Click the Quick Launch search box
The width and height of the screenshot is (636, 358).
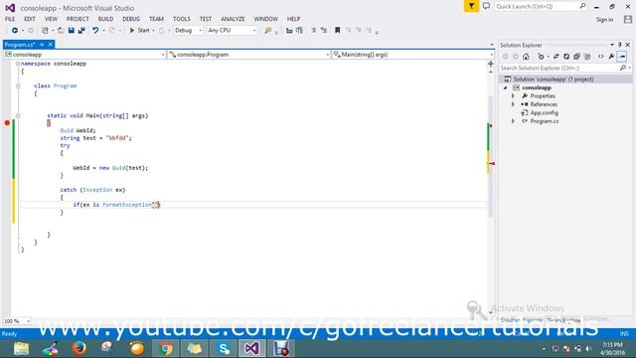click(541, 7)
